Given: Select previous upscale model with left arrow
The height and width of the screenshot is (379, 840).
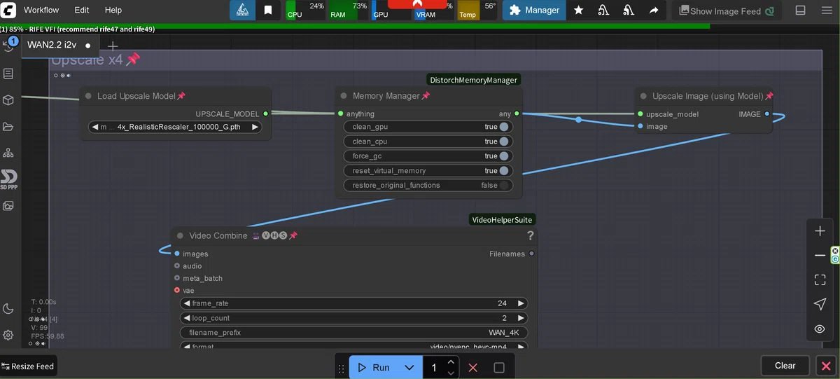Looking at the screenshot, I should tap(95, 128).
